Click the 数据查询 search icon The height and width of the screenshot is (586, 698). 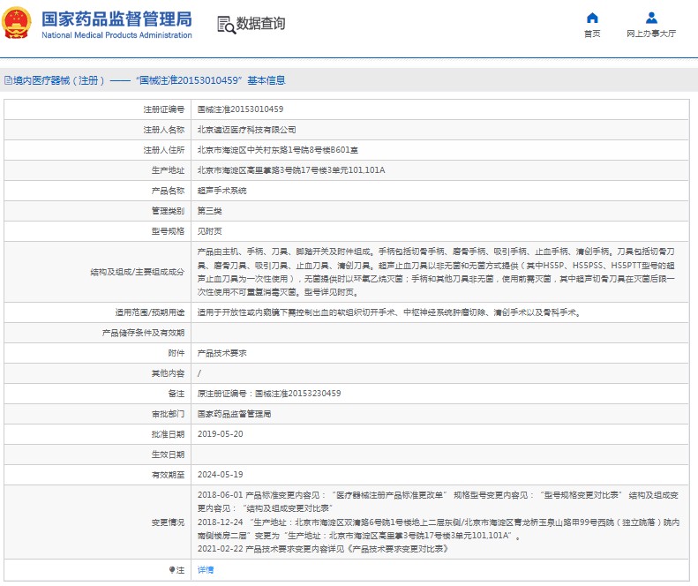click(226, 25)
